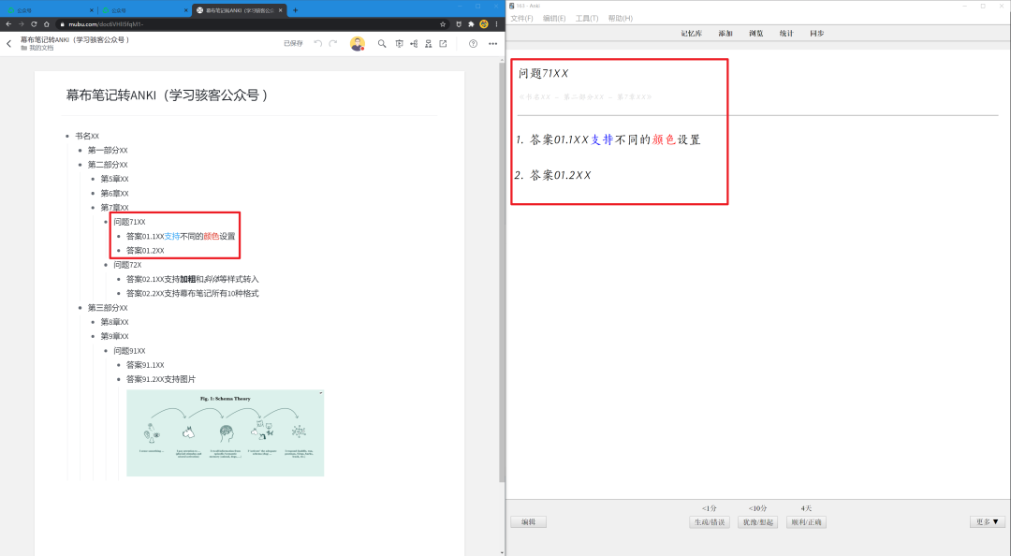
Task: Click bullet of 第二部分XX node
Action: [x=80, y=165]
